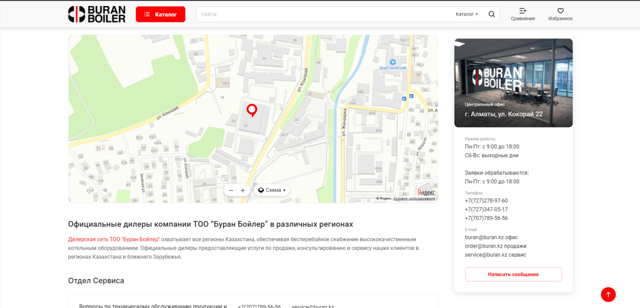The width and height of the screenshot is (640, 308).
Task: Open Сравнение comparison list
Action: (x=522, y=14)
